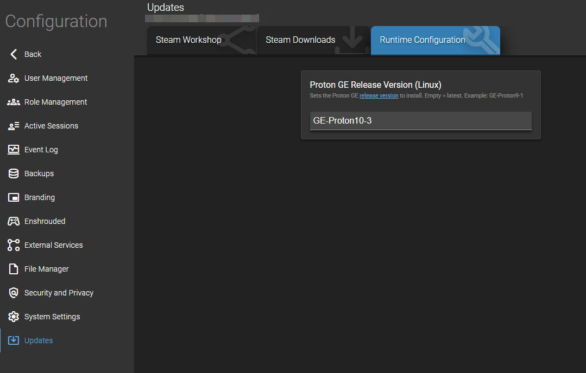Click the Event Log chart icon

pos(14,150)
